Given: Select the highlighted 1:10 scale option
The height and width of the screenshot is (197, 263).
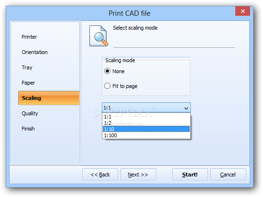Looking at the screenshot, I should 146,129.
